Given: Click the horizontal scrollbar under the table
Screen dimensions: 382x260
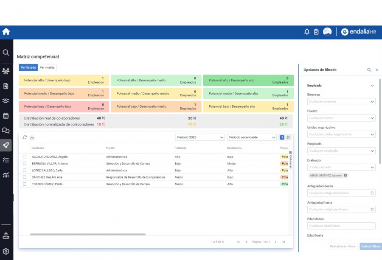Looking at the screenshot, I should [88, 234].
